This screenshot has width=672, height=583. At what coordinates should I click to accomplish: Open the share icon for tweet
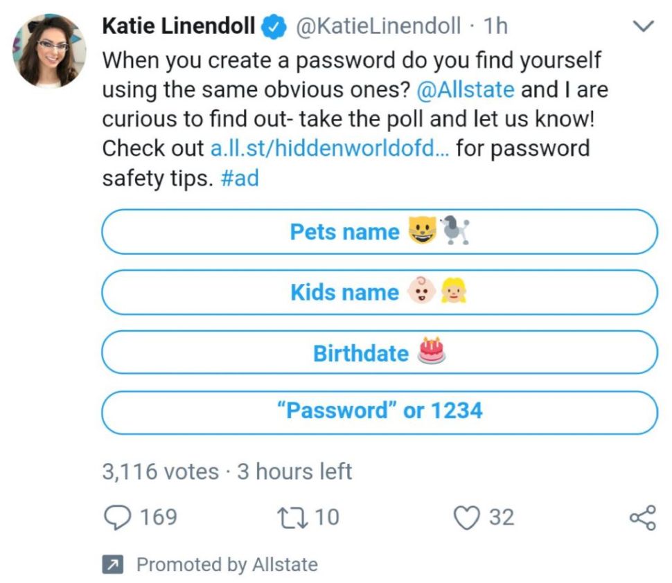click(642, 519)
